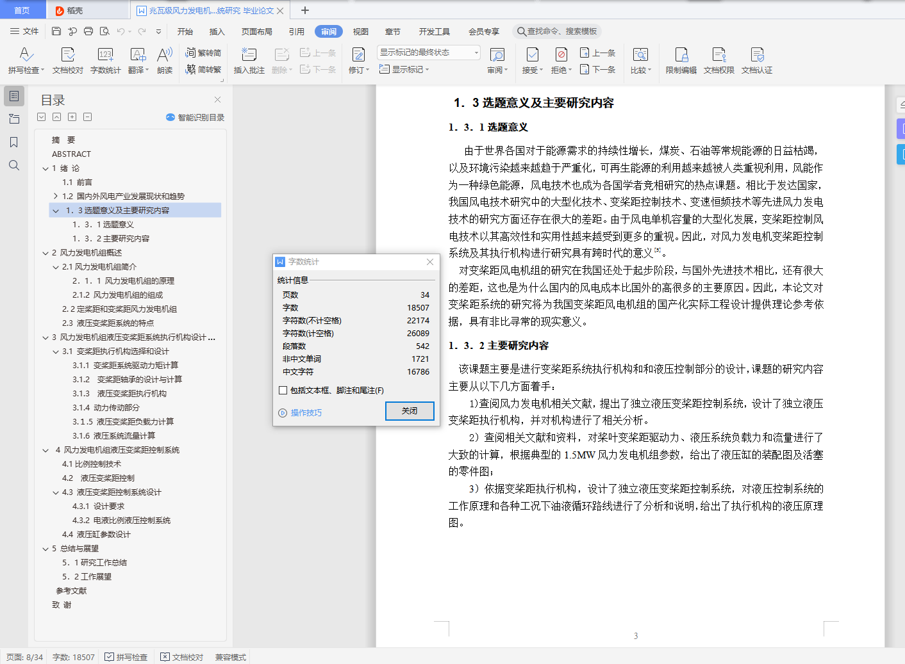The width and height of the screenshot is (905, 664).
Task: Click the 接受 accept changes icon
Action: 532,54
